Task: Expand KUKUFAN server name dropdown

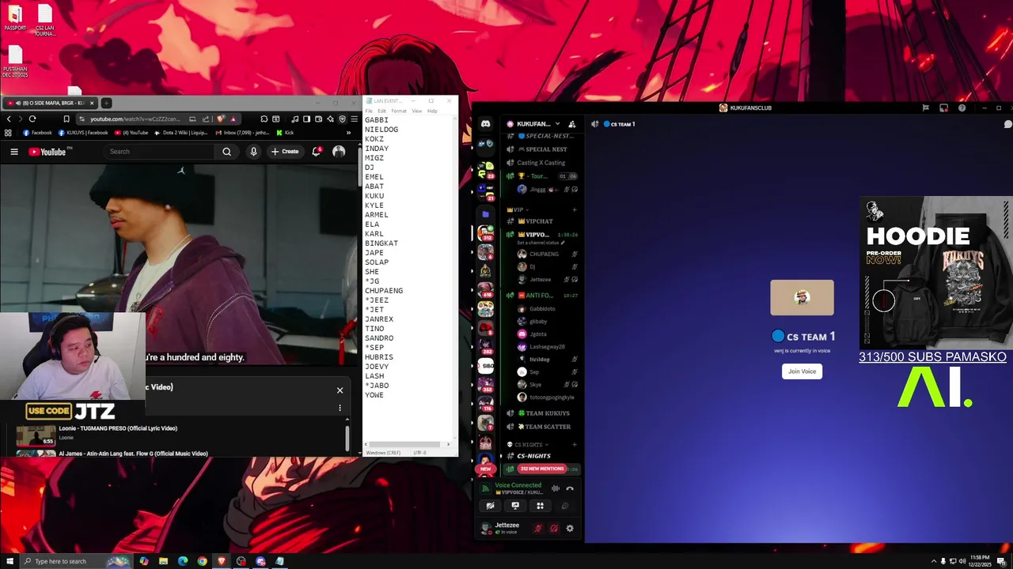Action: (558, 124)
